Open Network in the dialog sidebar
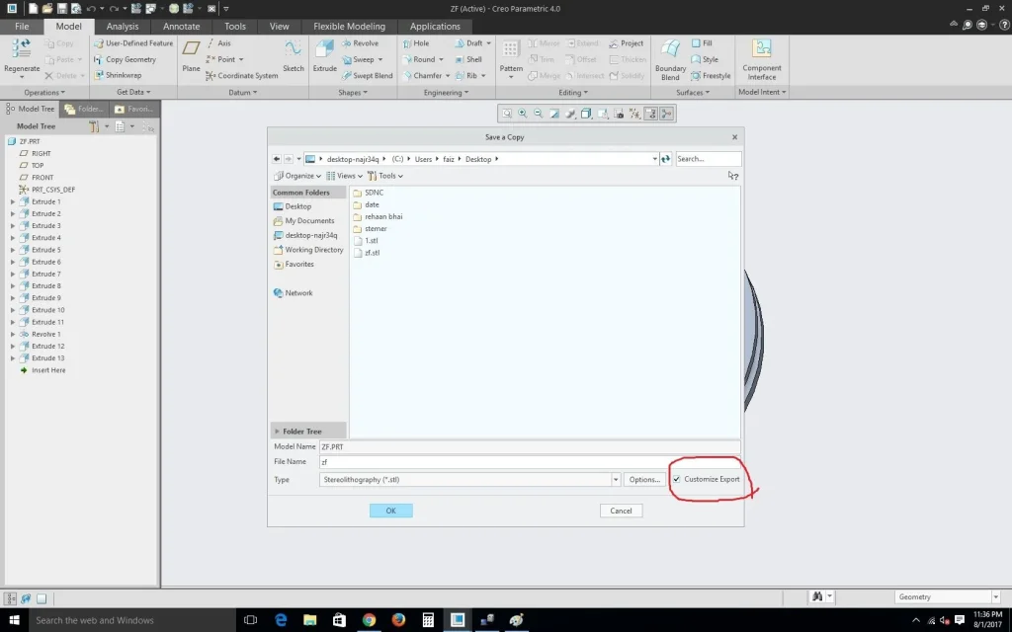The image size is (1012, 632). coord(293,292)
